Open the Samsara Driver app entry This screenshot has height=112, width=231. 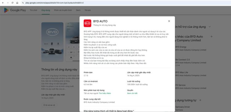(x=183, y=108)
